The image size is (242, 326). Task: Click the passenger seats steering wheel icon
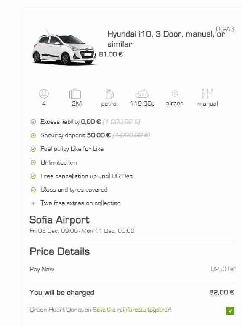44,94
